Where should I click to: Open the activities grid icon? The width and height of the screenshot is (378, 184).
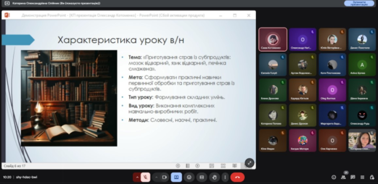coord(362,177)
